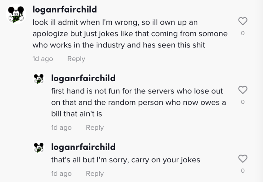Click the like count on the "first hand is not fun" reply
Screen dimensions: 263x182
(x=243, y=102)
